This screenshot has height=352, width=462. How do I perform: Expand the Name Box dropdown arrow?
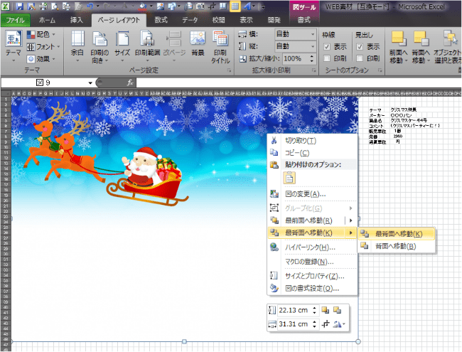point(90,82)
